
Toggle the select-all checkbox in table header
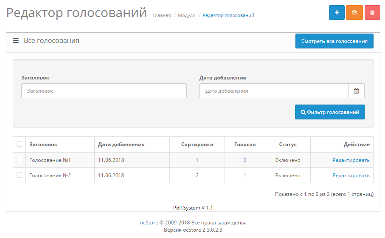point(19,144)
